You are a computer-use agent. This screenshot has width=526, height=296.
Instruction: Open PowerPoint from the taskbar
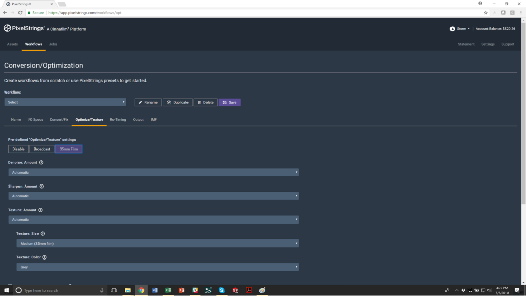point(181,290)
